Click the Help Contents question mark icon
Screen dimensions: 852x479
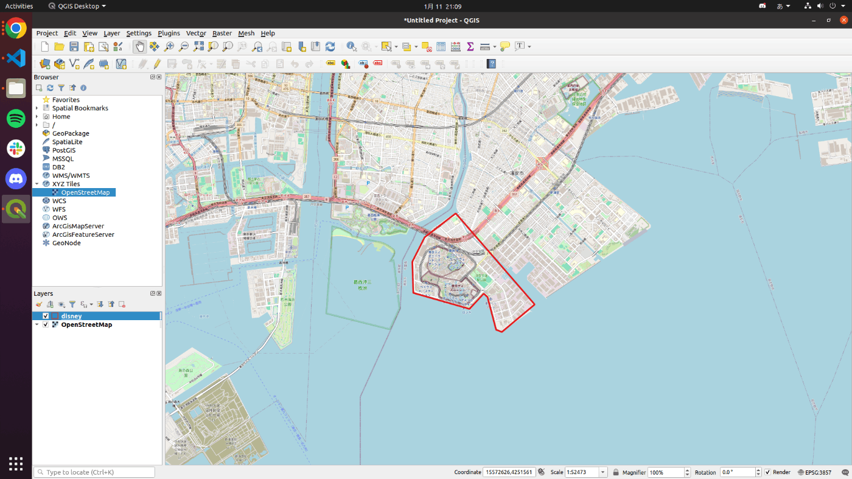[x=491, y=63]
